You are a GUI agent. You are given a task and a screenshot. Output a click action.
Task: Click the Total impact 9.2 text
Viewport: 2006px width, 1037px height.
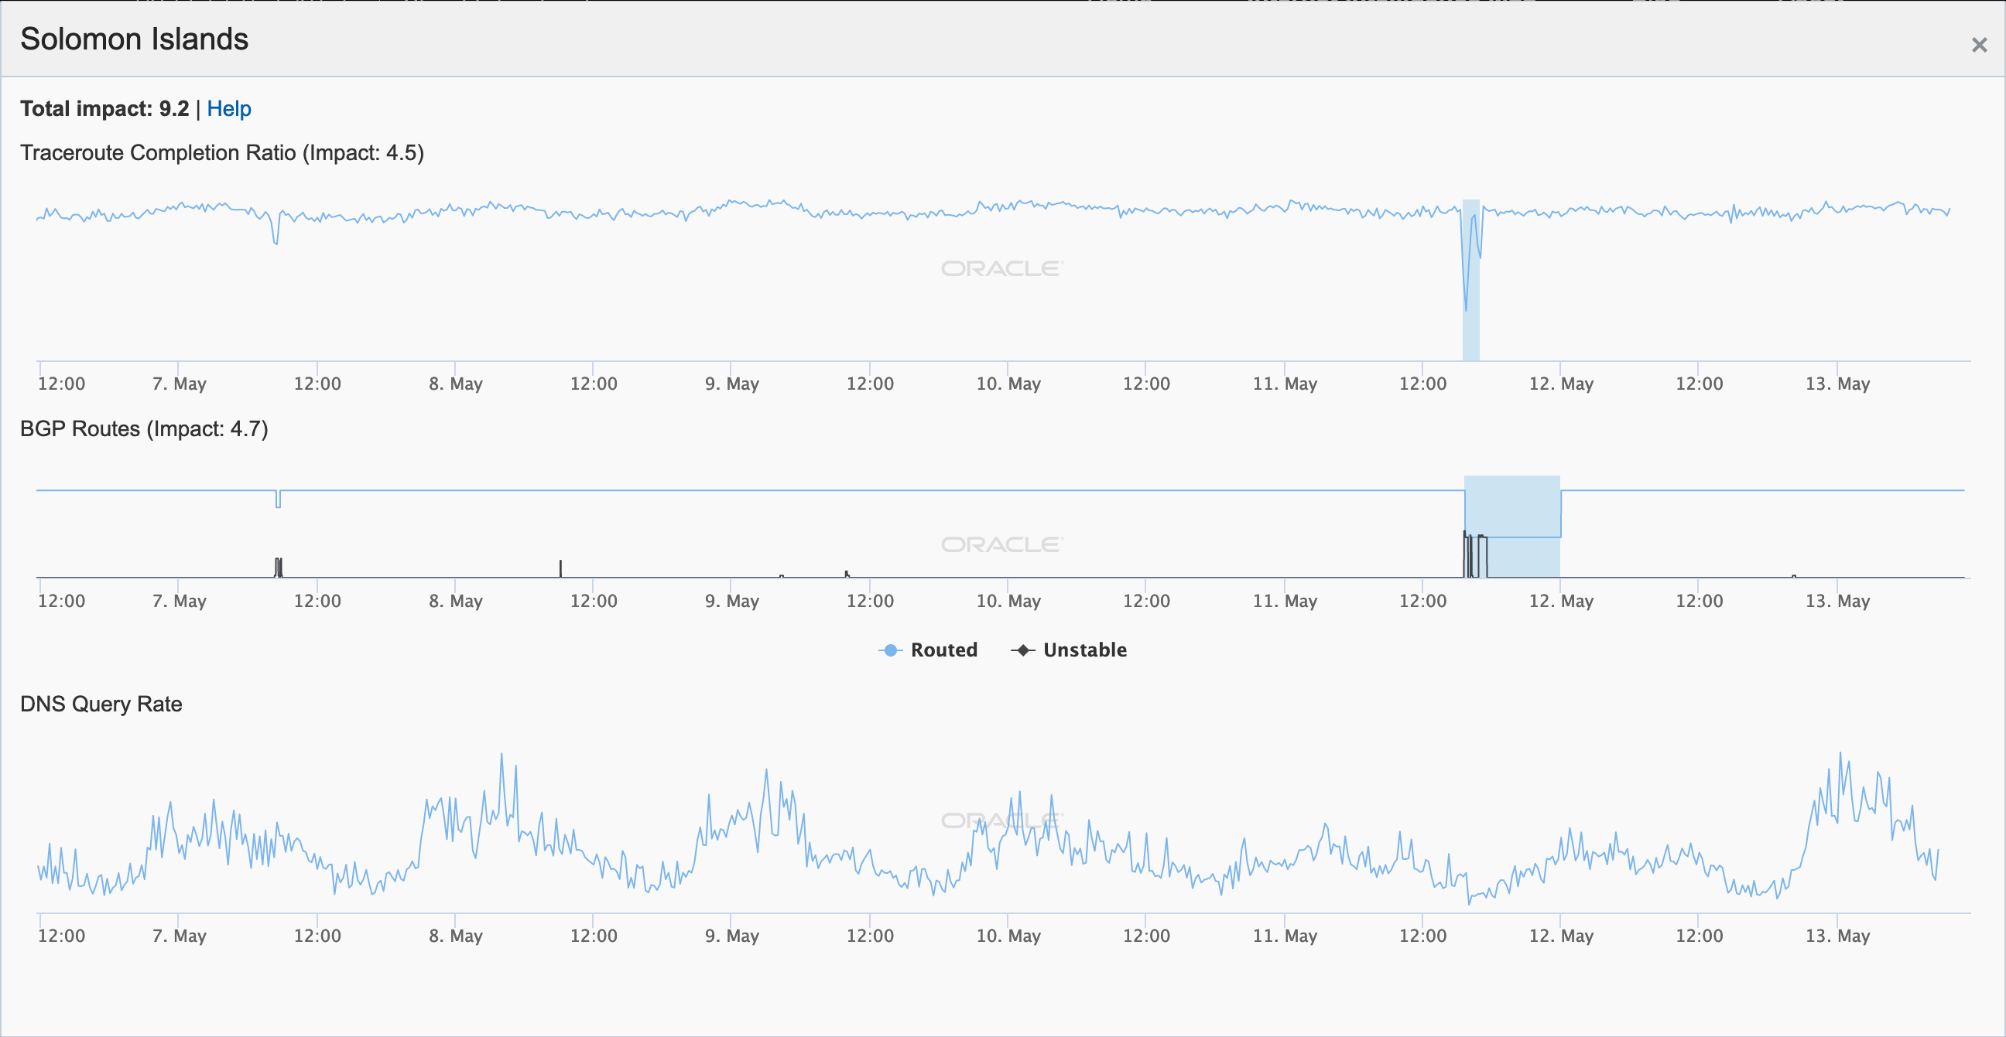click(x=104, y=108)
